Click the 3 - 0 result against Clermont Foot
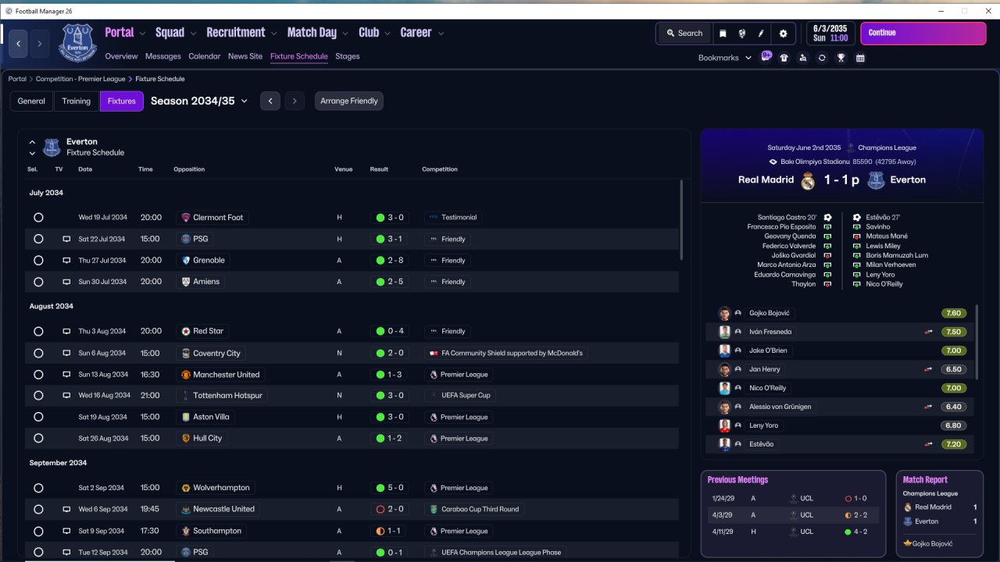 [x=390, y=218]
